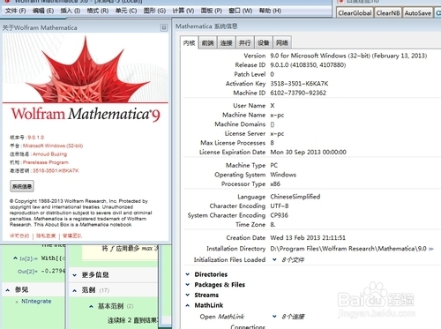Click the Prerelease Program text in About box
The width and height of the screenshot is (441, 329).
[x=46, y=162]
